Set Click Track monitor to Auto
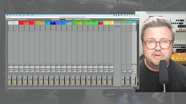The height and width of the screenshot is (104, 186). (x=10, y=69)
